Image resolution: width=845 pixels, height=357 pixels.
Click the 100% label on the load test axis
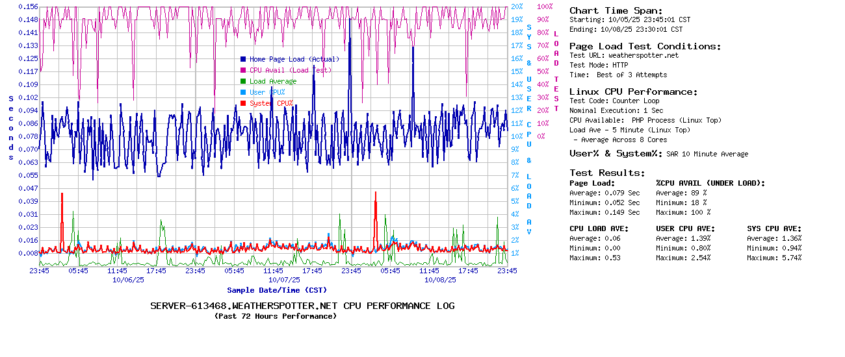point(545,6)
